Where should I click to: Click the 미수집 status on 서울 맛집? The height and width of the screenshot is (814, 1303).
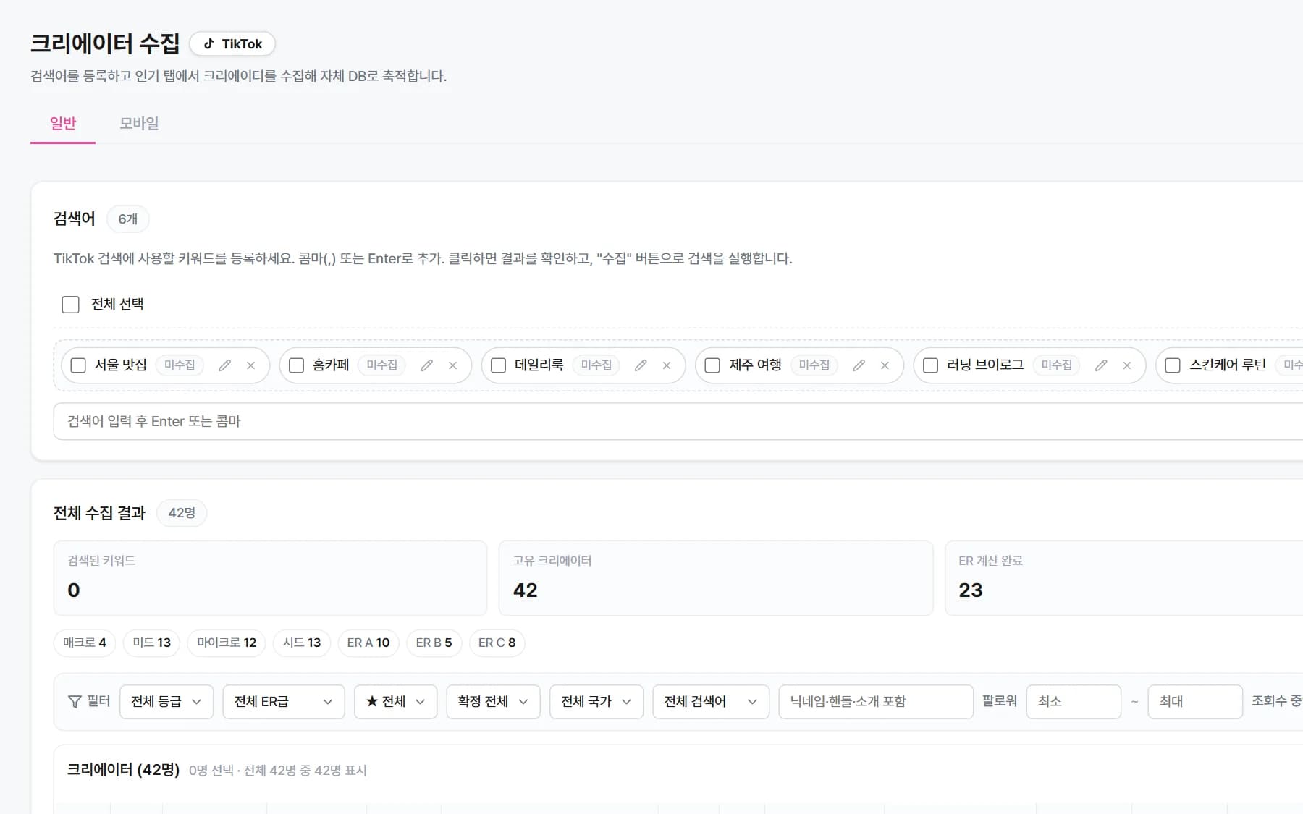[180, 365]
